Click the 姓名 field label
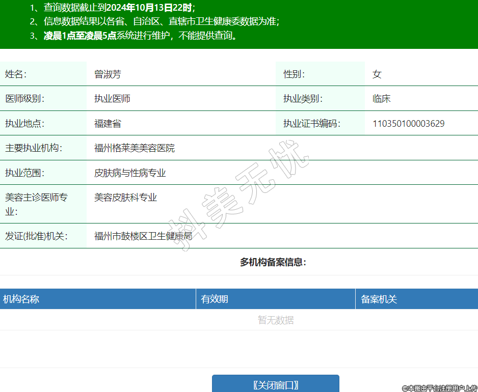The image size is (478, 392). click(16, 74)
